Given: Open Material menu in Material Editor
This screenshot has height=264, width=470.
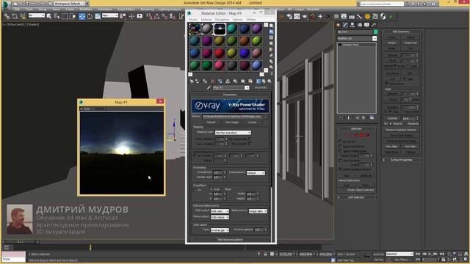Looking at the screenshot, I should (206, 20).
